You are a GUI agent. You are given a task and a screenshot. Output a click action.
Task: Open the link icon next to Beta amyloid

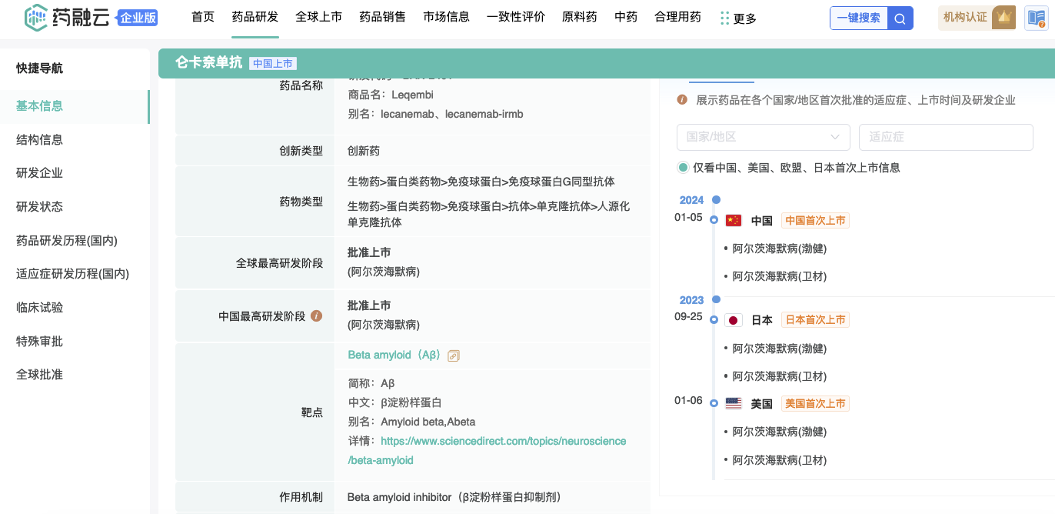coord(454,355)
